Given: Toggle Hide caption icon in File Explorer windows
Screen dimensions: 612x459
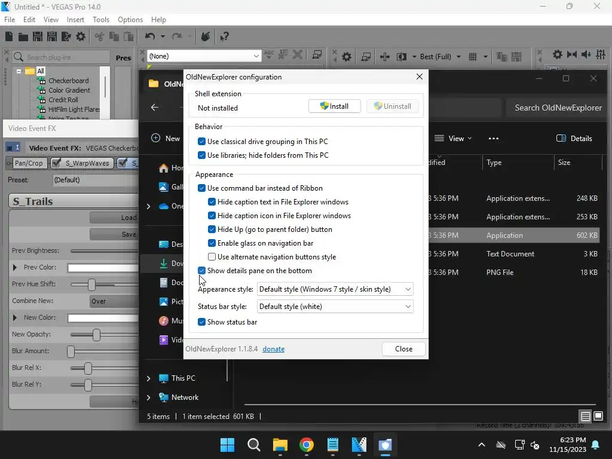Looking at the screenshot, I should point(212,215).
